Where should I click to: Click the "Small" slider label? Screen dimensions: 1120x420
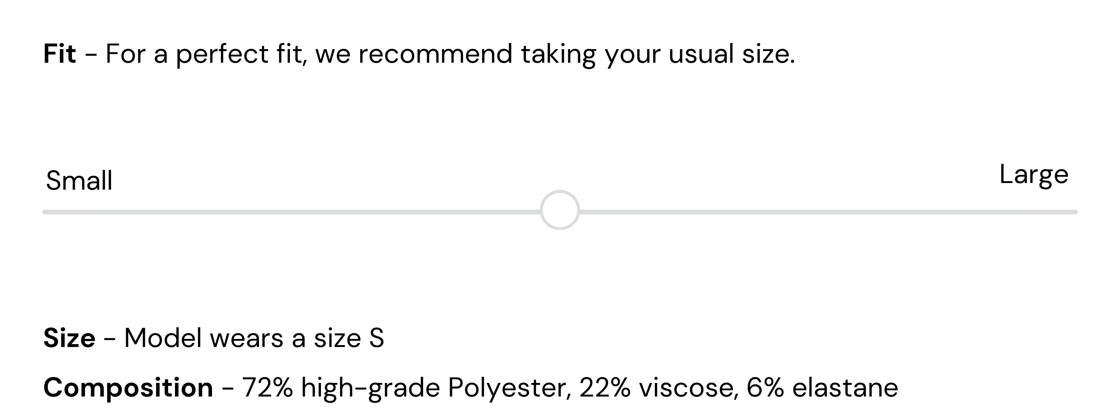(79, 180)
